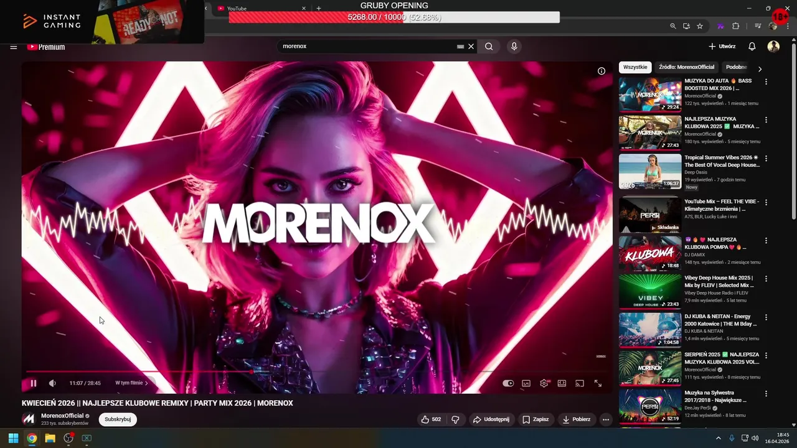Open the on-screen keyboard icon in search
Image resolution: width=797 pixels, height=448 pixels.
tap(460, 46)
